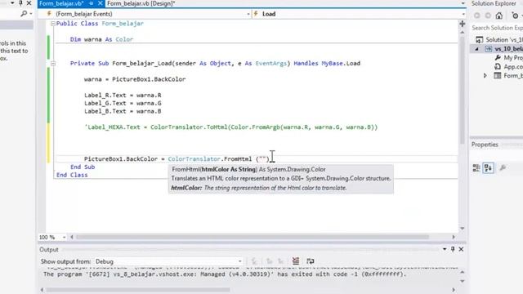Screen dimensions: 523x294
Task: Click the Categorized icon in Properties
Action: pyautogui.click(x=476, y=168)
